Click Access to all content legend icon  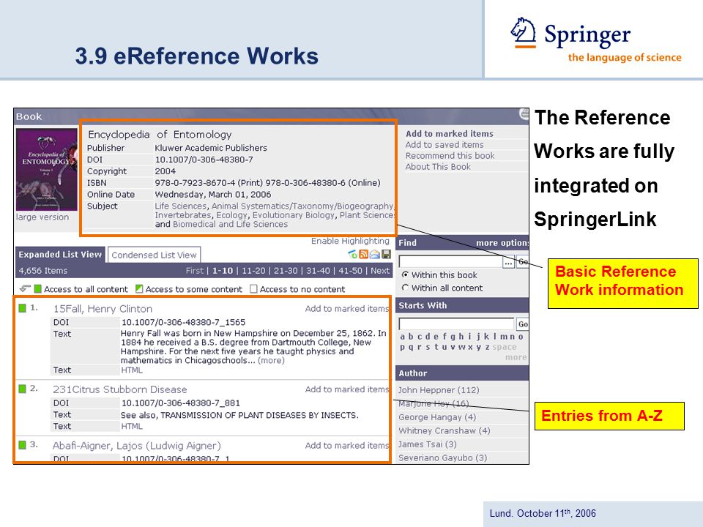(37, 289)
